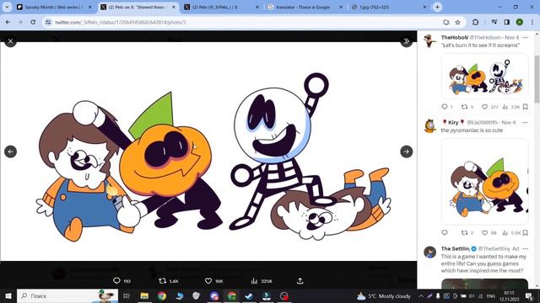Open view analytics showing 325K

click(x=255, y=281)
